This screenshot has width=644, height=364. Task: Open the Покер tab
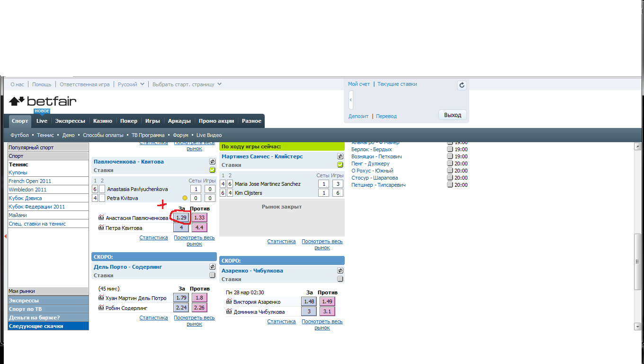(129, 121)
